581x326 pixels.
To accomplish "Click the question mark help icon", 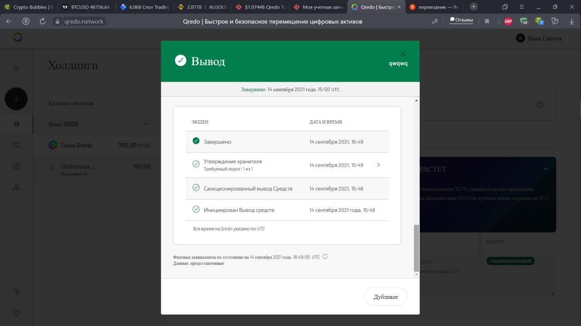I will click(540, 105).
